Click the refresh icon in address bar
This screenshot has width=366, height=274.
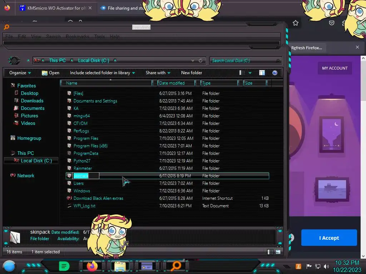(201, 61)
